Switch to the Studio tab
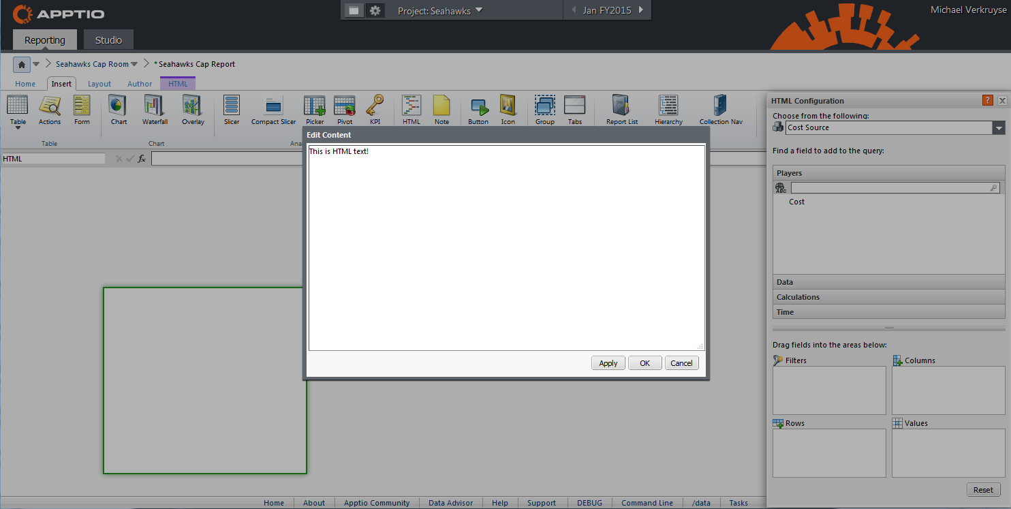 [108, 40]
